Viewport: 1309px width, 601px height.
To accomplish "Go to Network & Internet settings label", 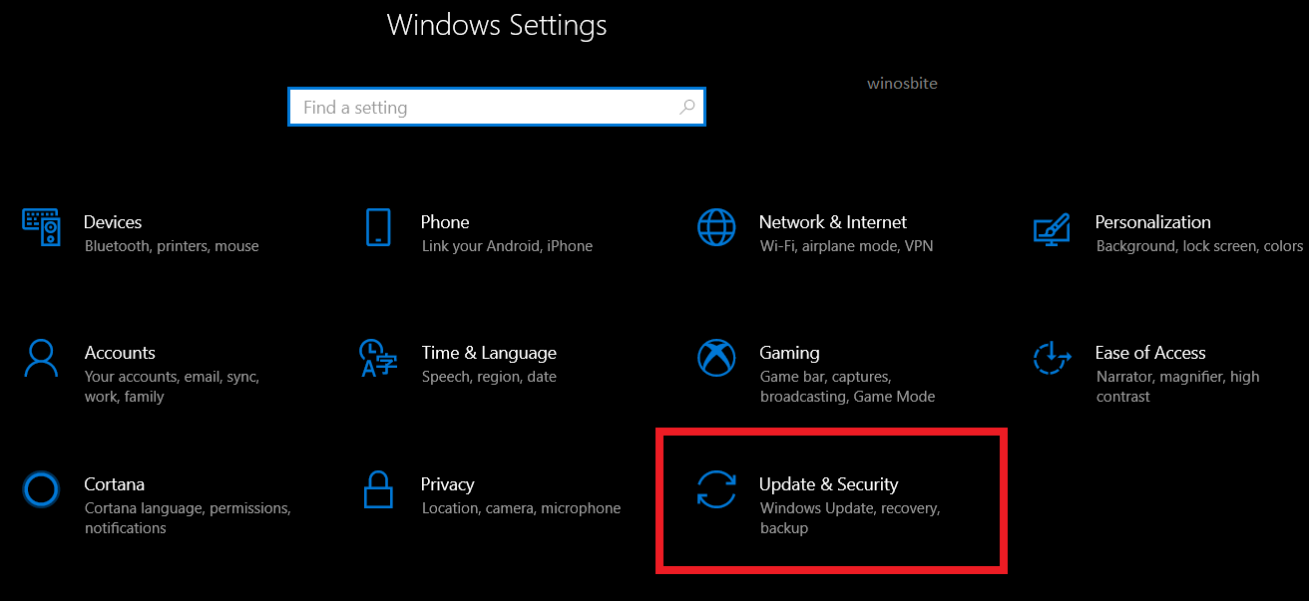I will [832, 222].
